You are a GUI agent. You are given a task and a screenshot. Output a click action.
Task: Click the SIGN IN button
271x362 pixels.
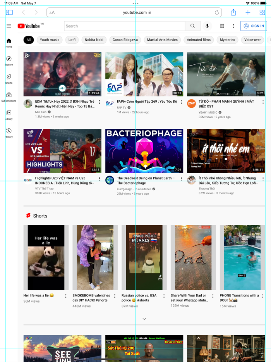pyautogui.click(x=254, y=26)
